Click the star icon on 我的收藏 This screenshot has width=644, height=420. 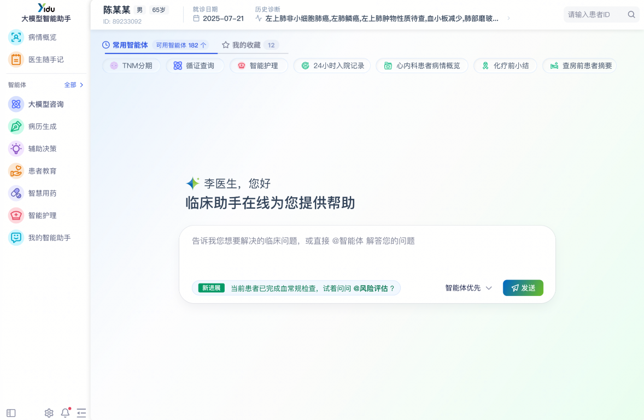pyautogui.click(x=225, y=45)
